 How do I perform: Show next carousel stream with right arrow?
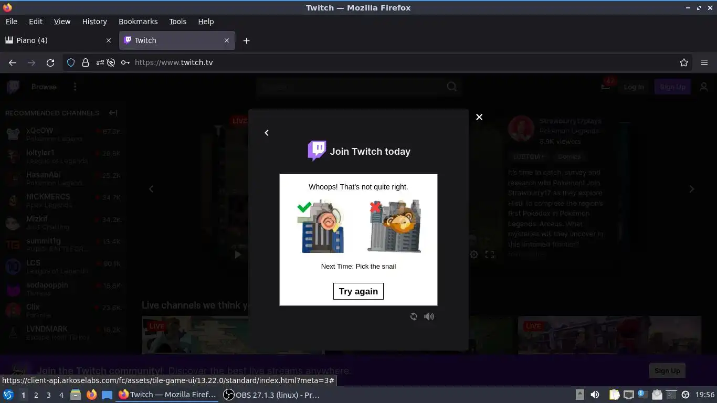692,189
